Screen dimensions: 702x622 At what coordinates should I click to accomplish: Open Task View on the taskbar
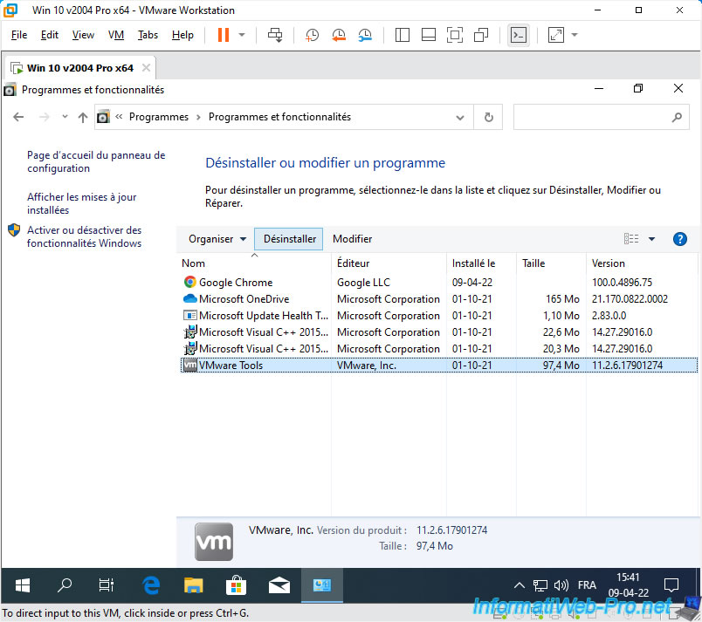(107, 585)
